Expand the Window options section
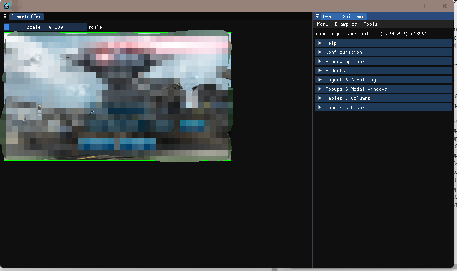The height and width of the screenshot is (271, 457). click(x=383, y=61)
